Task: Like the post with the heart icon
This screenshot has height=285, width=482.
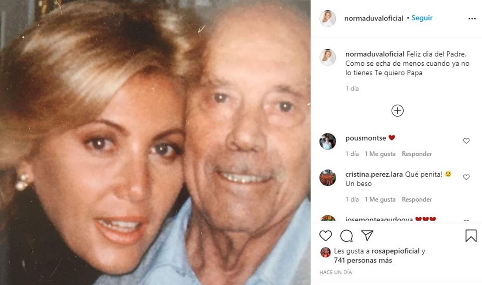Action: tap(326, 236)
